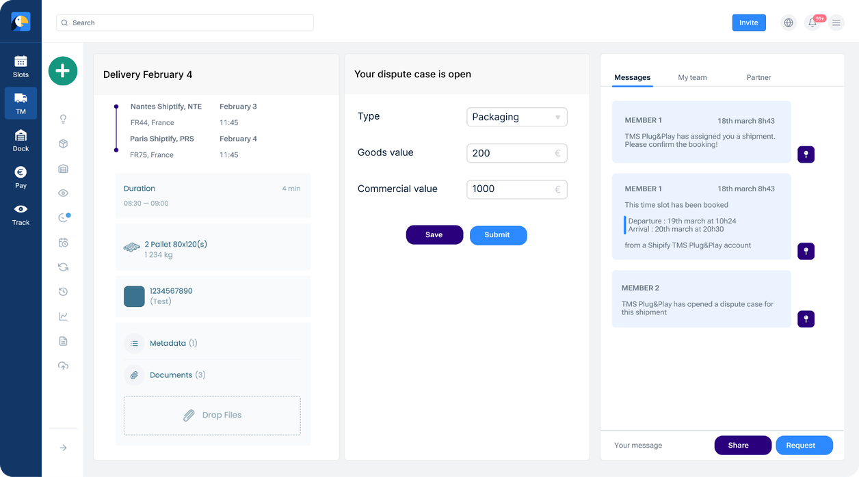Expand sidebar with the arrow icon
859x477 pixels.
pos(63,448)
